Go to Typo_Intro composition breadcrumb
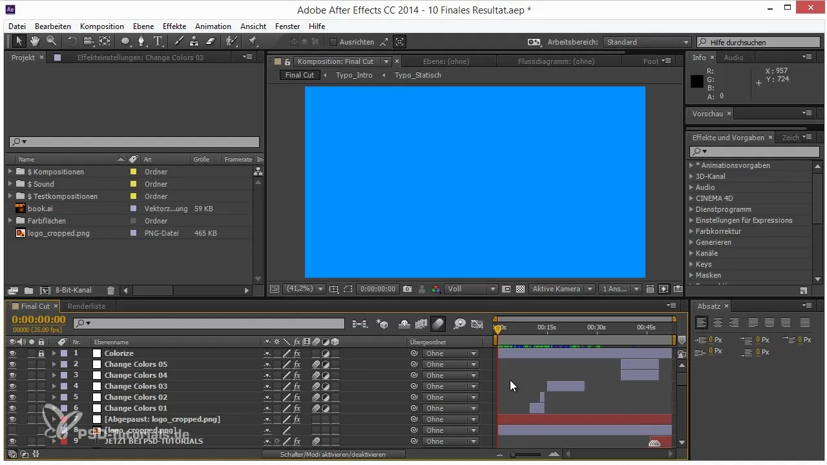 (354, 75)
